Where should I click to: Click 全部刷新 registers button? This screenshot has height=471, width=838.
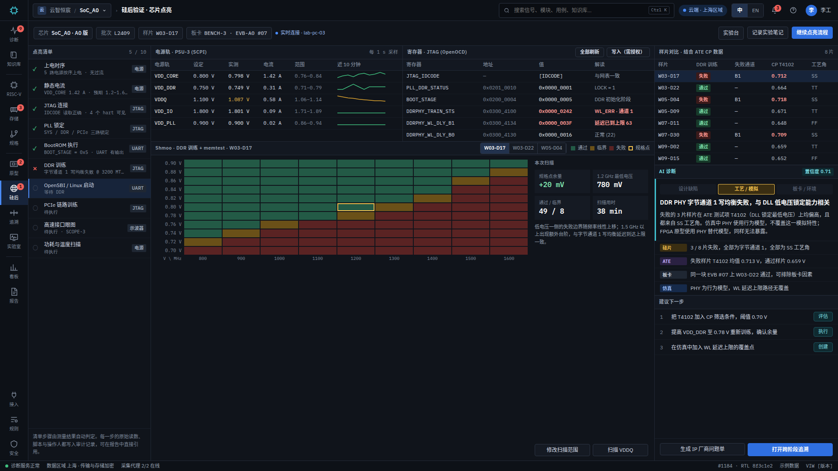pyautogui.click(x=589, y=52)
